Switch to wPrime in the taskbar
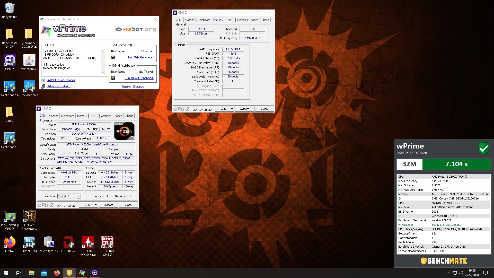This screenshot has height=278, width=494. [x=82, y=273]
